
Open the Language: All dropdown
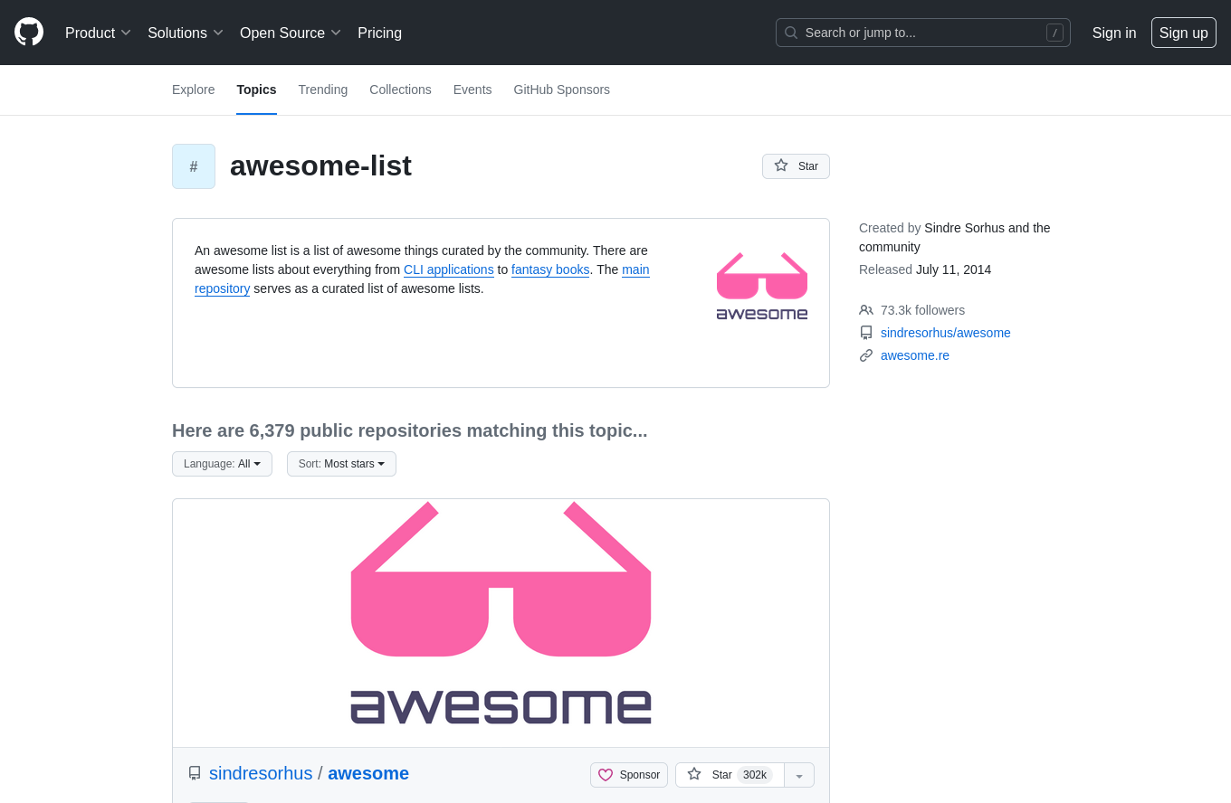click(x=222, y=464)
